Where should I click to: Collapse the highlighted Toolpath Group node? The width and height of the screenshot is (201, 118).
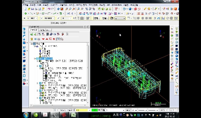35,59
